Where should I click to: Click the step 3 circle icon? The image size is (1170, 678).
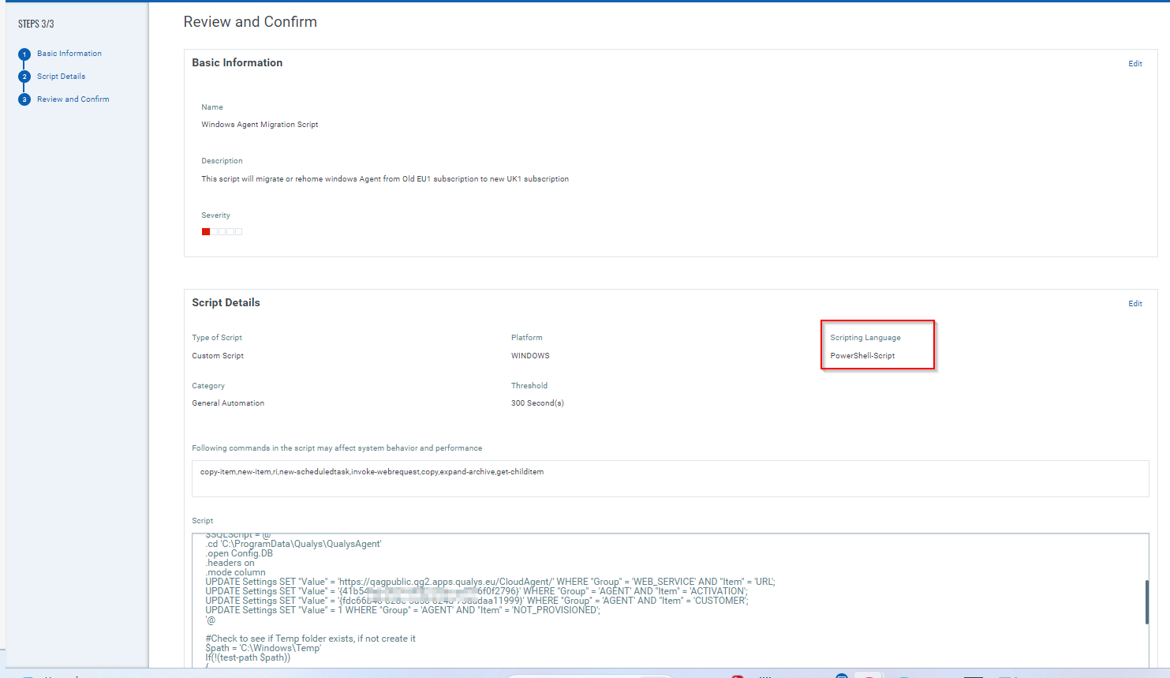pyautogui.click(x=24, y=100)
